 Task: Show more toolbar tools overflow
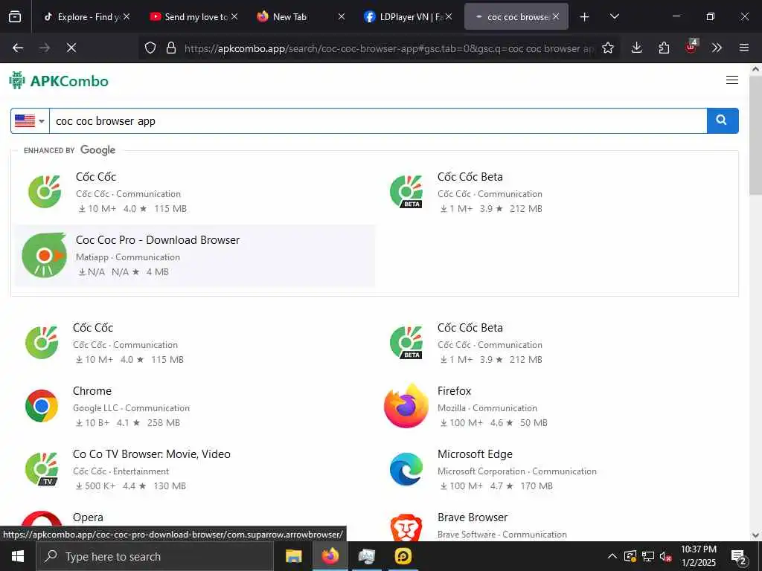(x=717, y=48)
